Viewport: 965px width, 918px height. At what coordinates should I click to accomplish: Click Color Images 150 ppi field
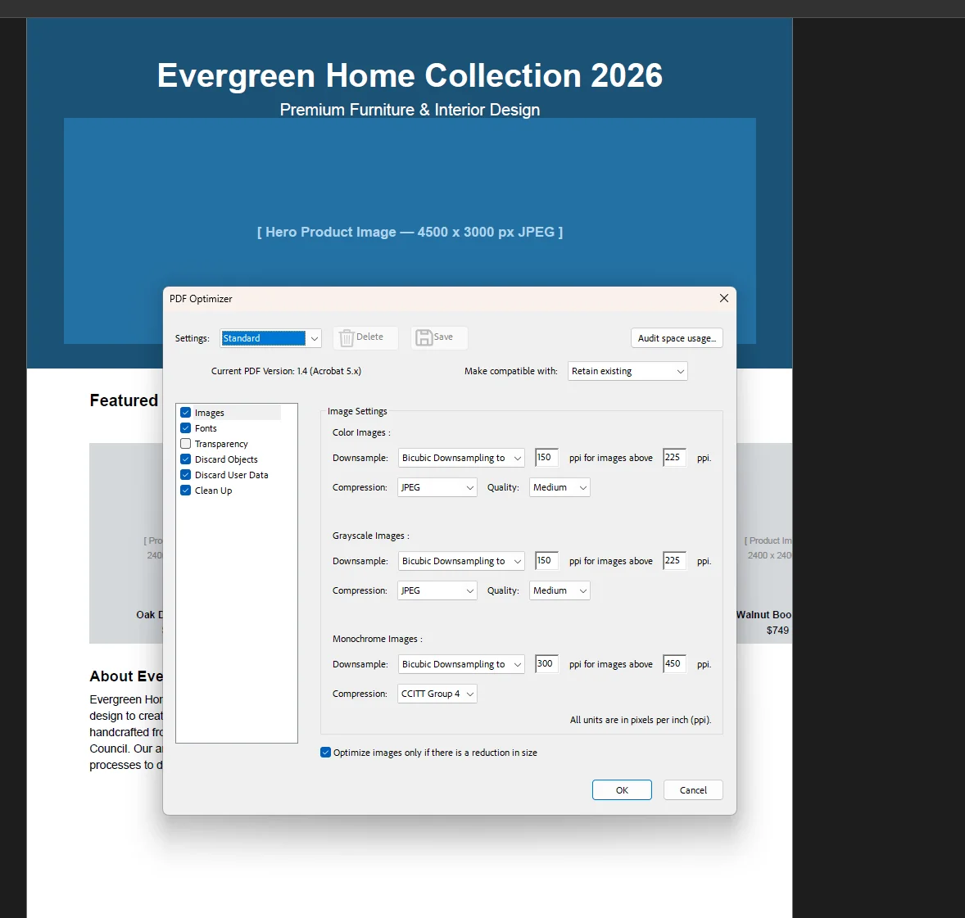tap(546, 457)
